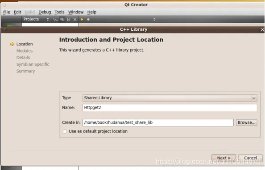265x170 pixels.
Task: Toggle synchronize with editor link icon
Action: (62, 20)
